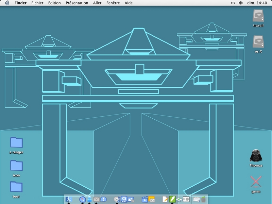272x204 pixels.
Task: Click the clock showing dim. 14:40
Action: click(x=257, y=3)
